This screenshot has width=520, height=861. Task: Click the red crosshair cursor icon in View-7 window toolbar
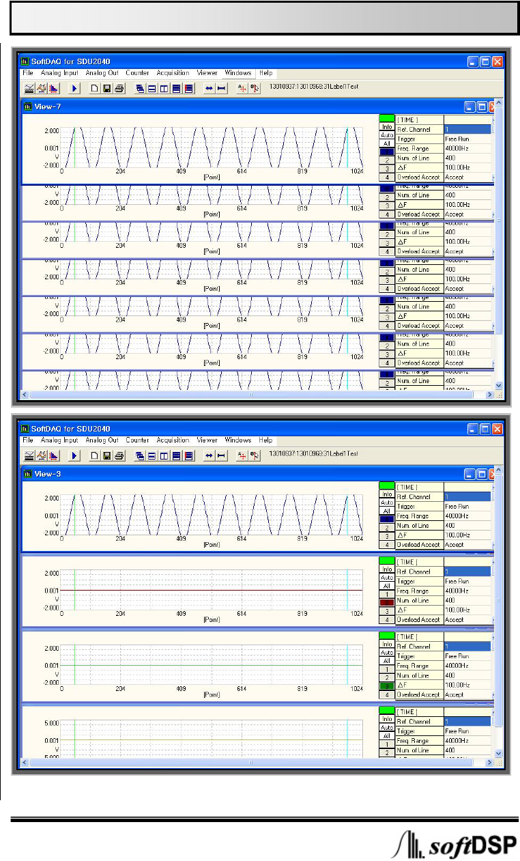point(242,88)
